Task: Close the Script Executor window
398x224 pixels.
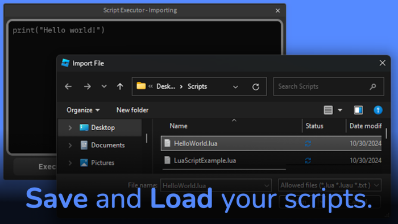Action: [277, 11]
